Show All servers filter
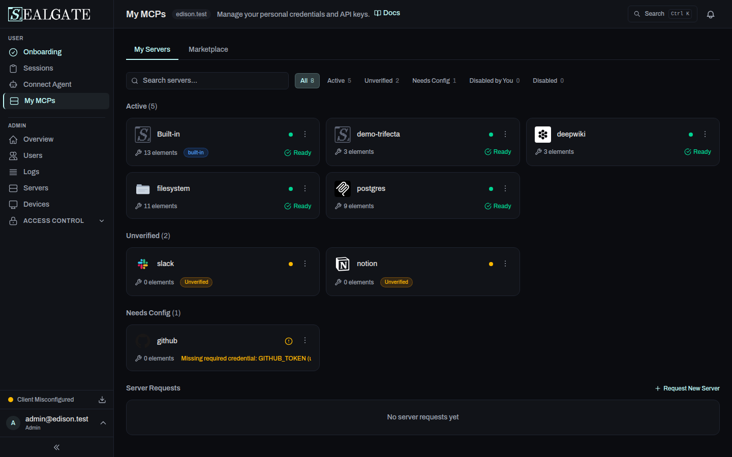The image size is (732, 457). point(307,81)
